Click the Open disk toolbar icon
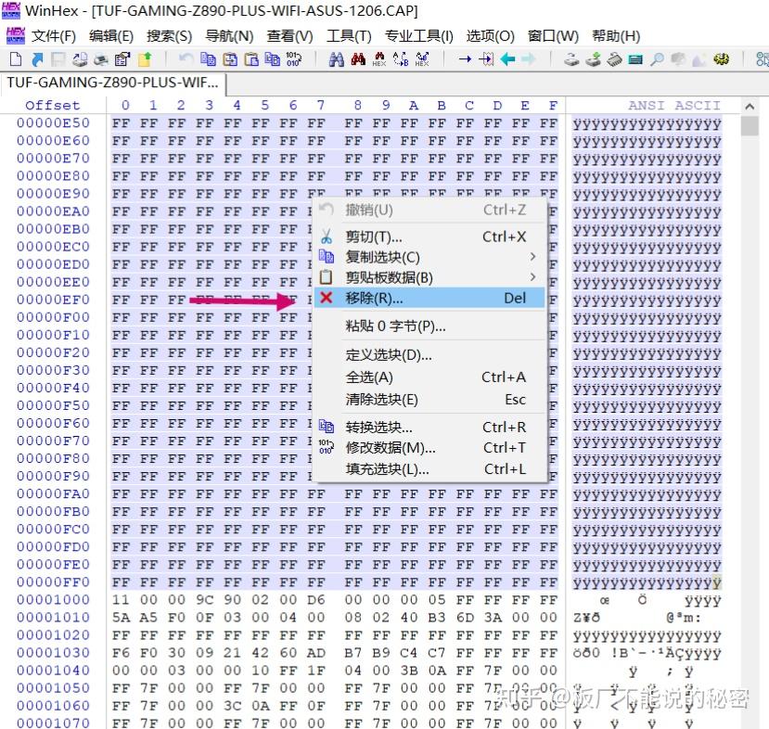Image resolution: width=769 pixels, height=729 pixels. 570,59
